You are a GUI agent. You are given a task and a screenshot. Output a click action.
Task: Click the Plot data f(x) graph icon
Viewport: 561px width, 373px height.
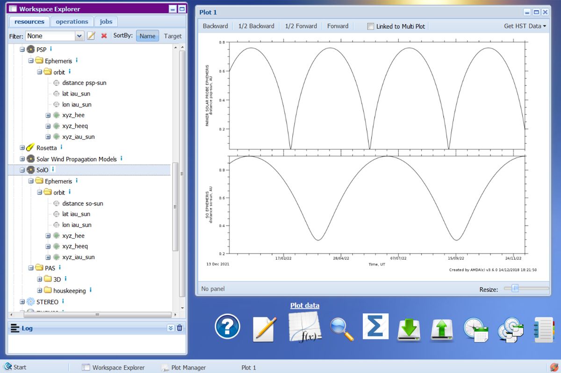pyautogui.click(x=305, y=326)
